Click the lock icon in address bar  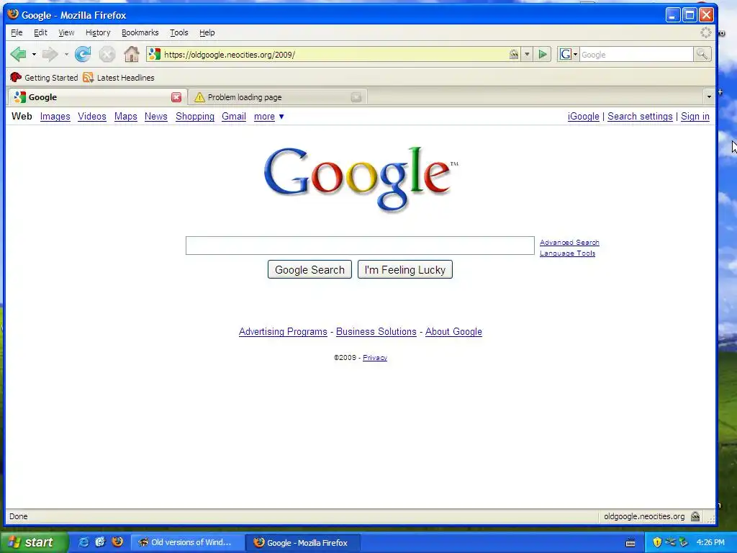tap(514, 55)
